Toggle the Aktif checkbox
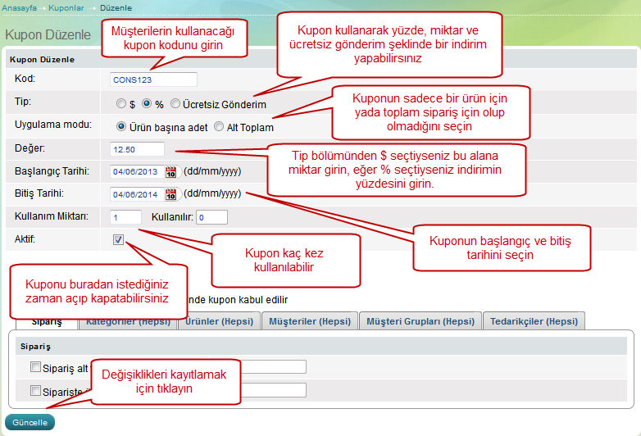The image size is (641, 436). tap(119, 240)
